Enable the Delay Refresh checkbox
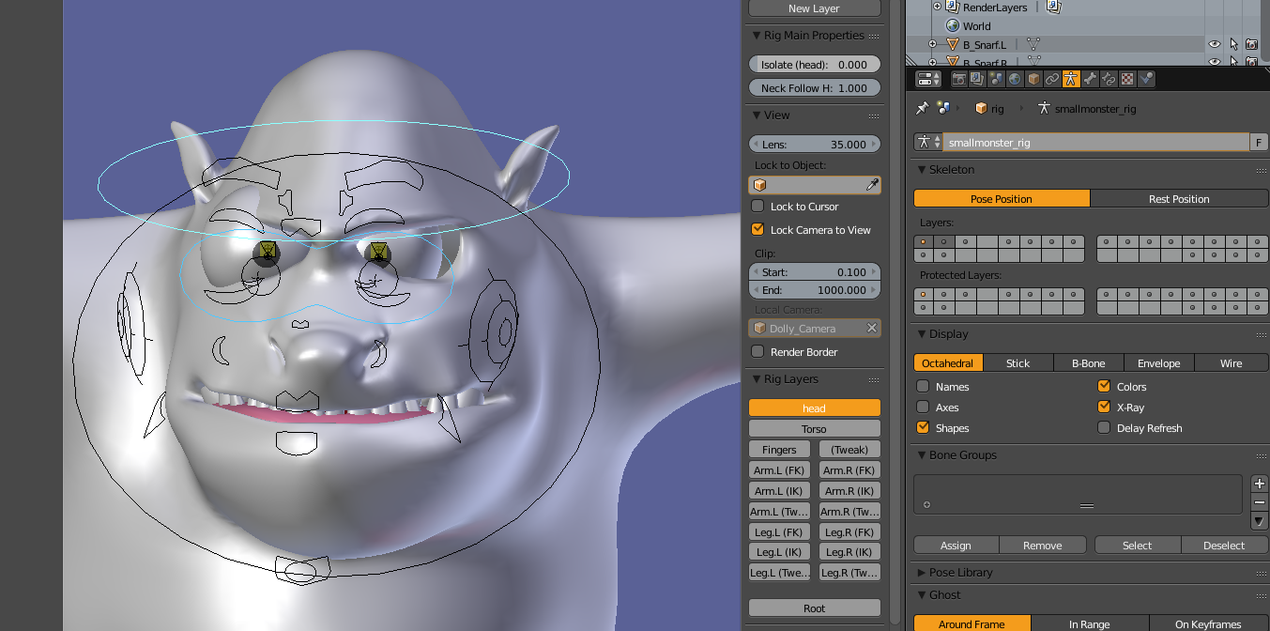 [x=1104, y=428]
